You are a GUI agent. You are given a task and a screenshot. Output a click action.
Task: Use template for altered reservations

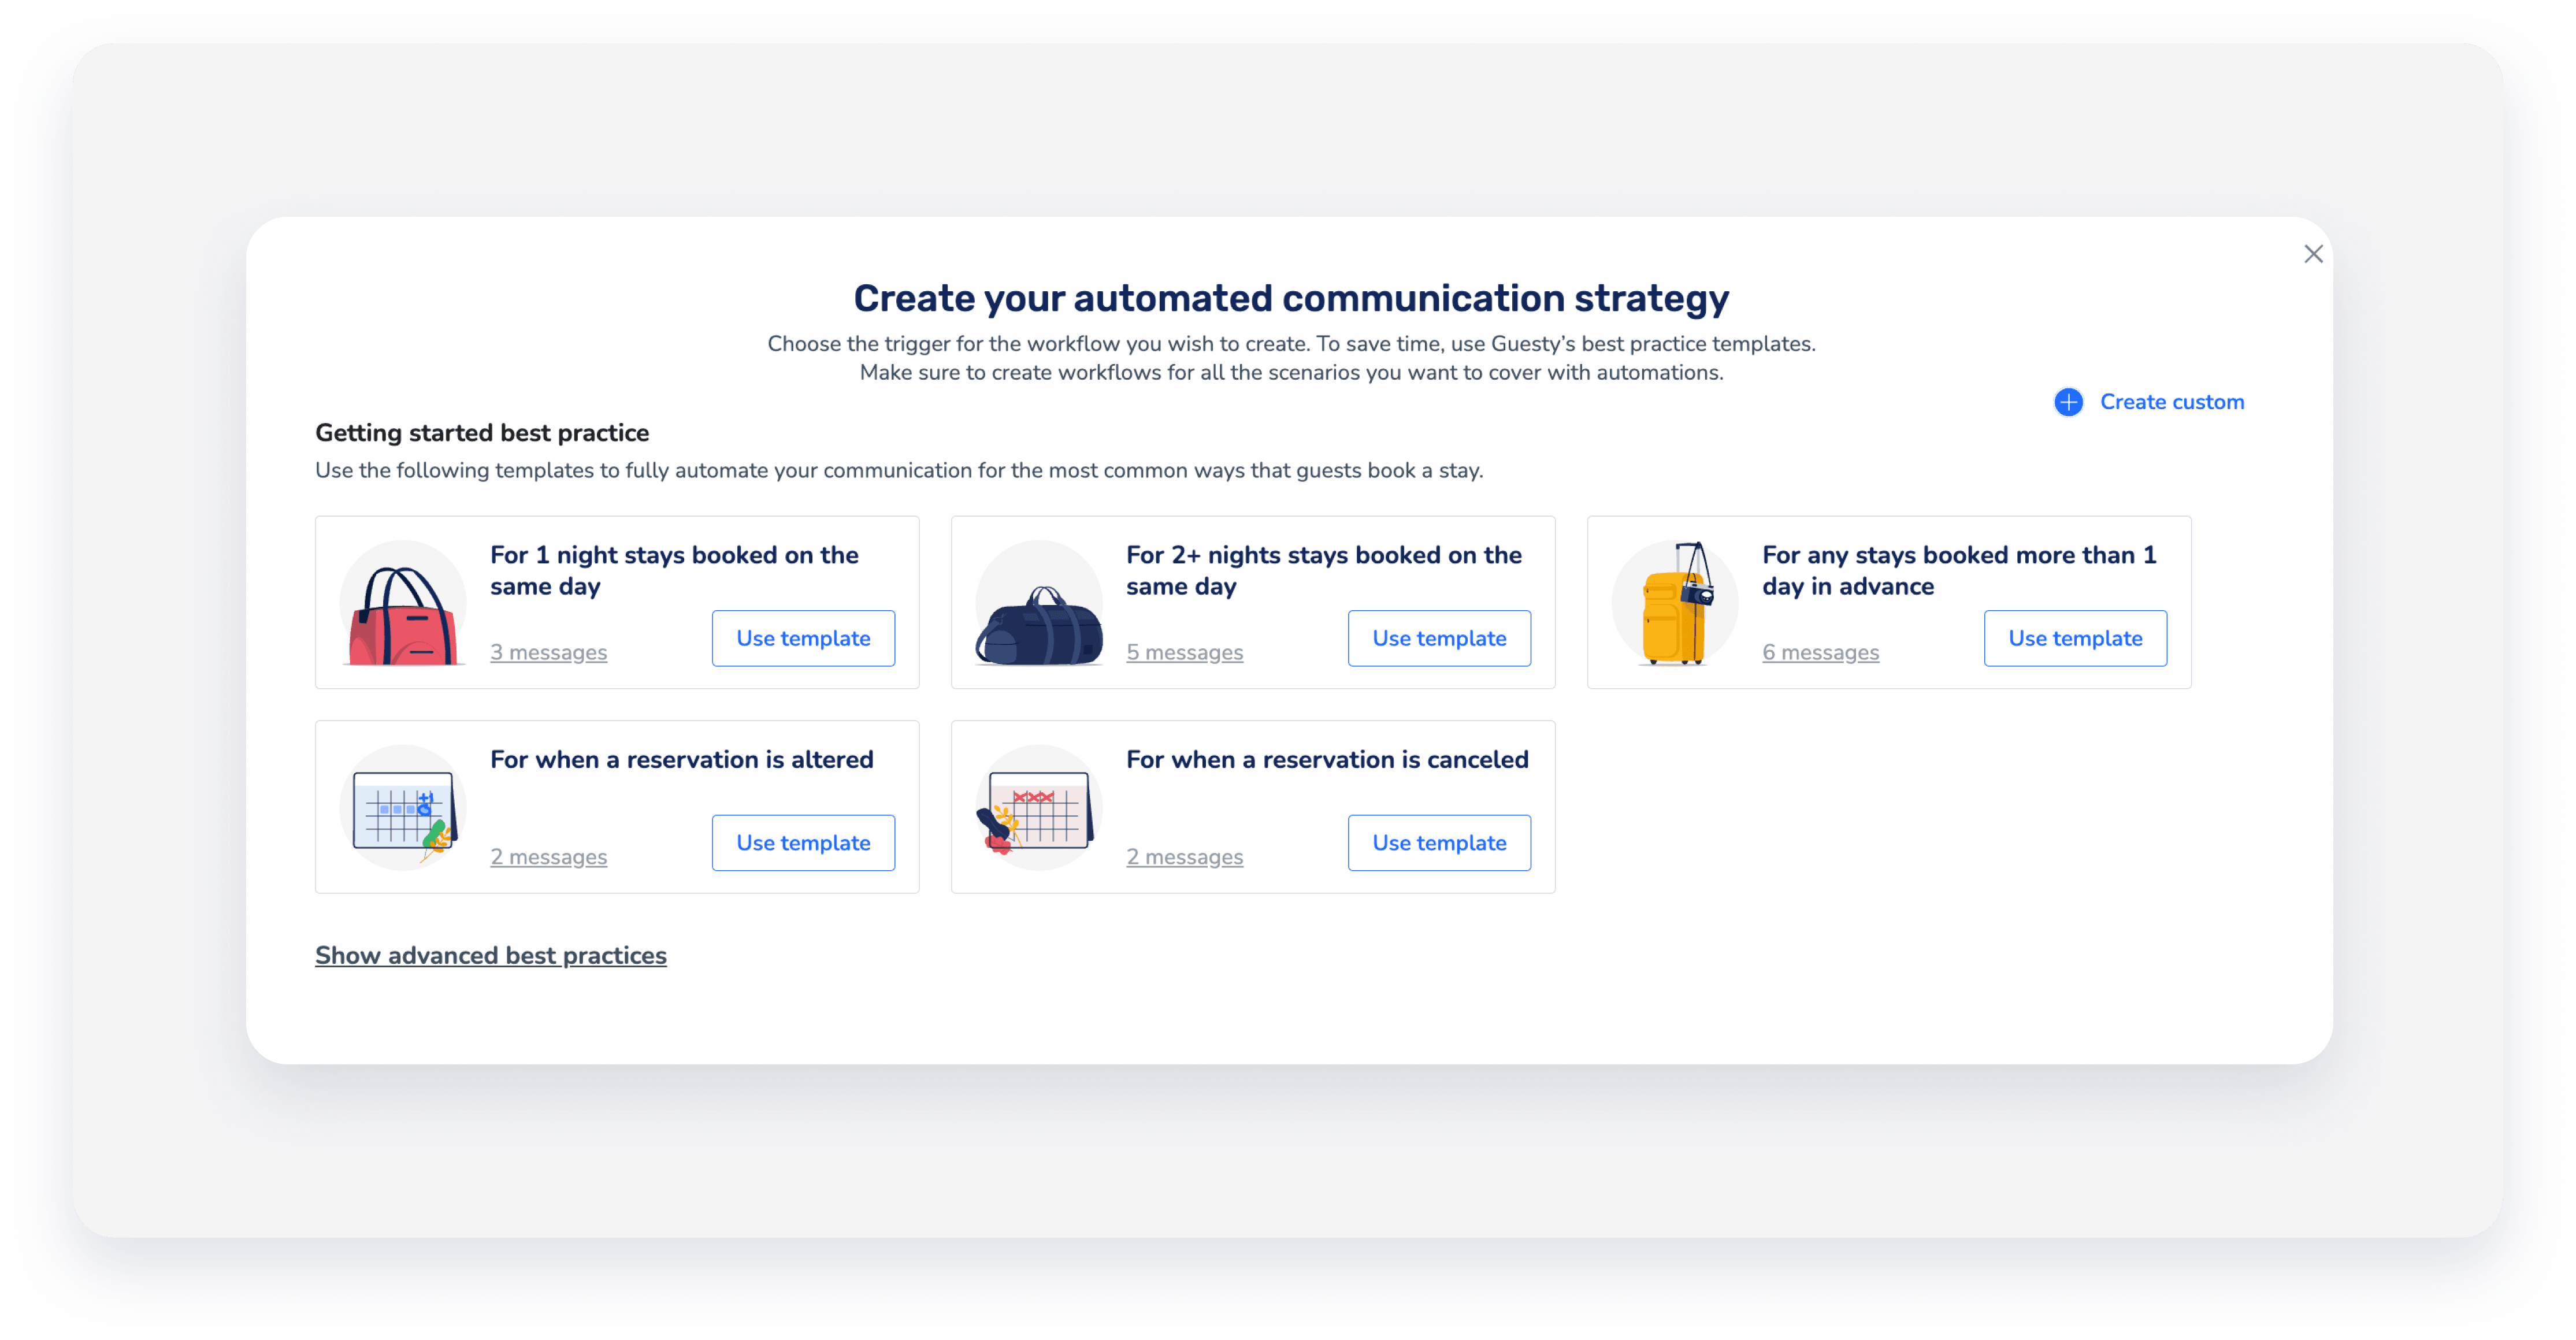[803, 843]
